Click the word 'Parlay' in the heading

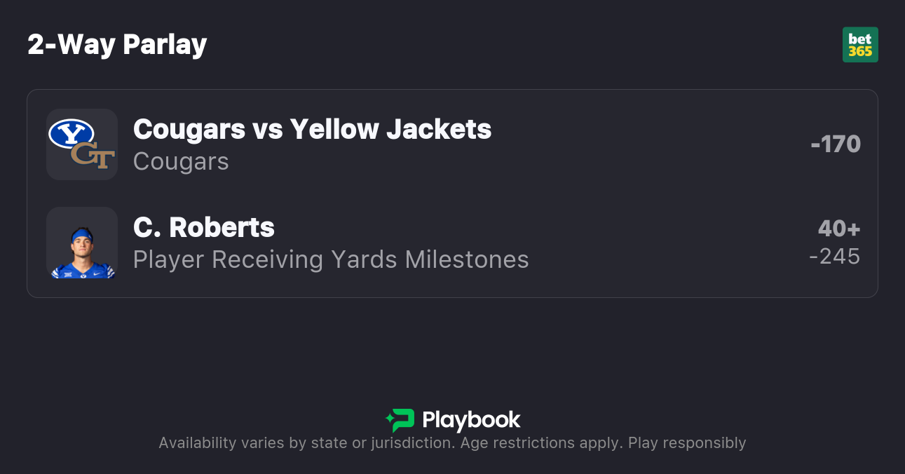tap(165, 45)
